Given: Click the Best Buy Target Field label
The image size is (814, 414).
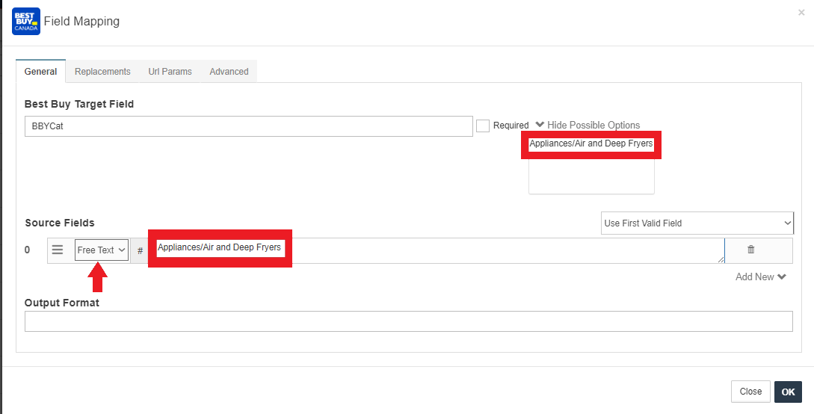Looking at the screenshot, I should click(79, 104).
